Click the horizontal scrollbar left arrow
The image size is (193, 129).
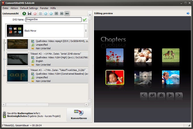coord(4,105)
